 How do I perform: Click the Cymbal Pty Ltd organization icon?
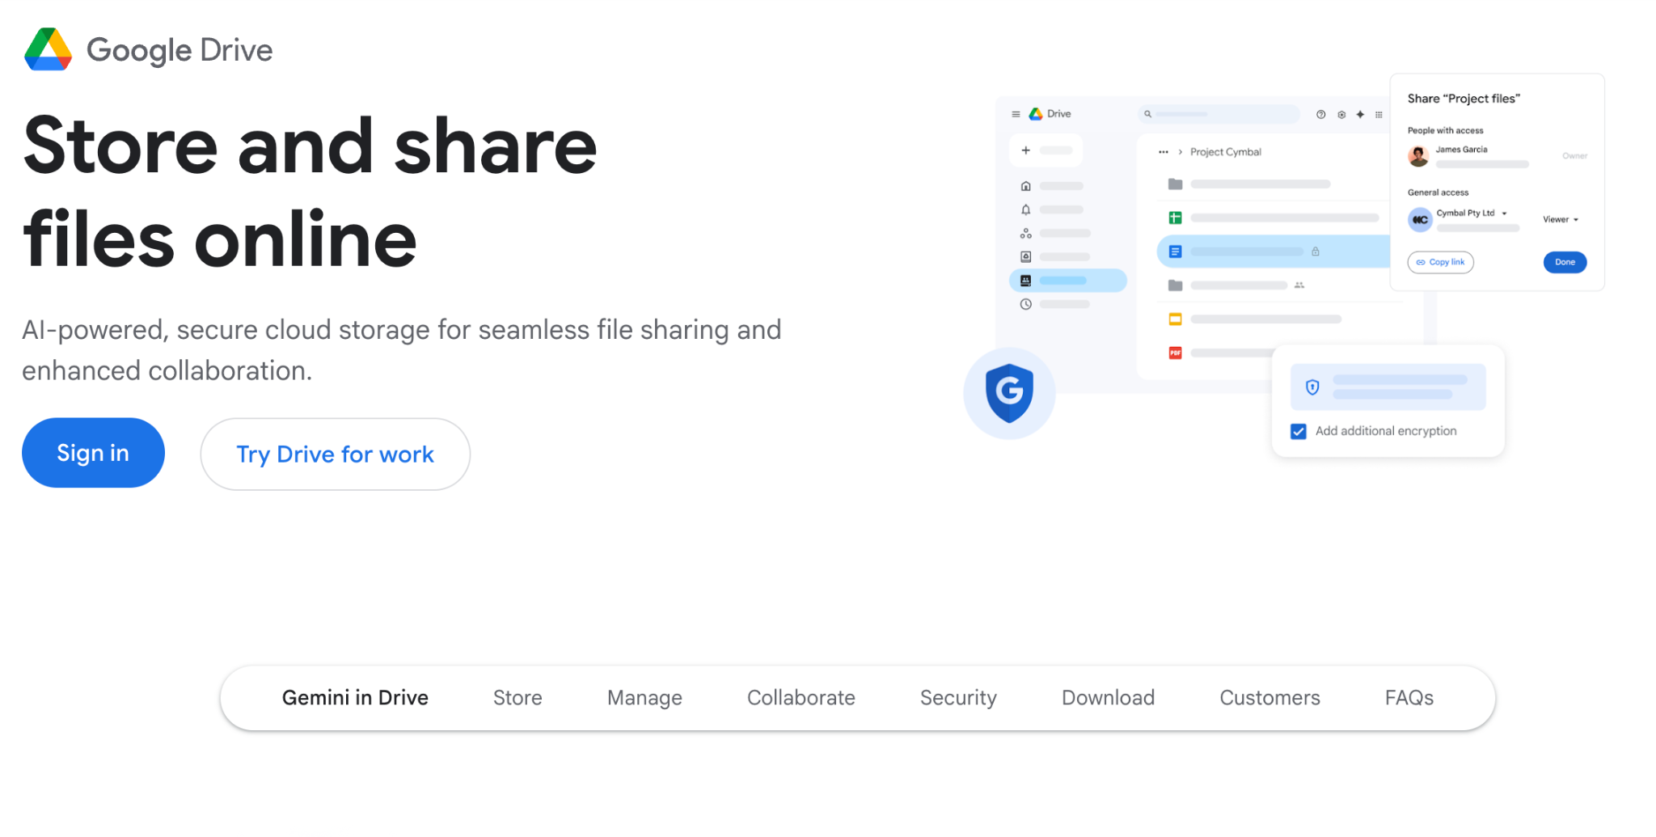click(1420, 219)
